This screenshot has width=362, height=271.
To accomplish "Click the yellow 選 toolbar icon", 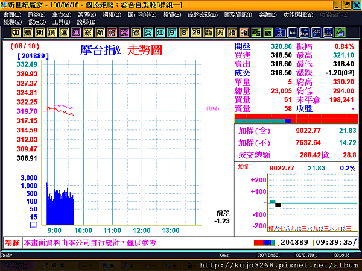I will [x=64, y=33].
